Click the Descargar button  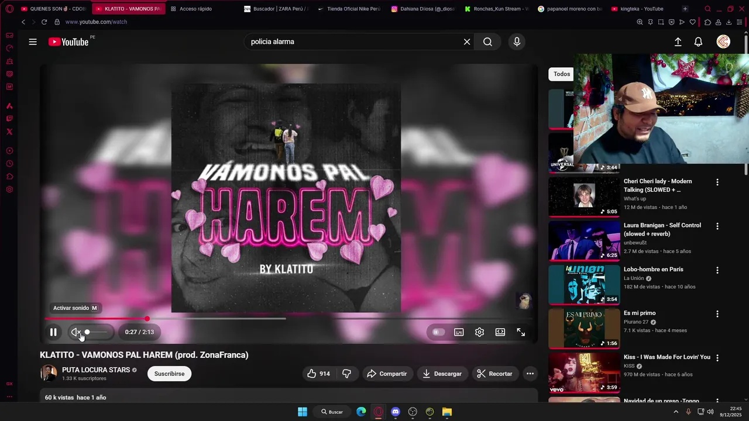[x=442, y=374]
